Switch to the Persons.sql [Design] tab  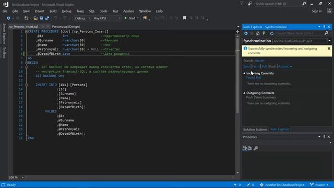click(66, 27)
